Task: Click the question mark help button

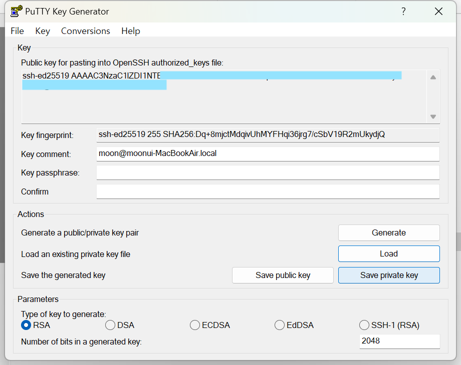Action: point(403,11)
